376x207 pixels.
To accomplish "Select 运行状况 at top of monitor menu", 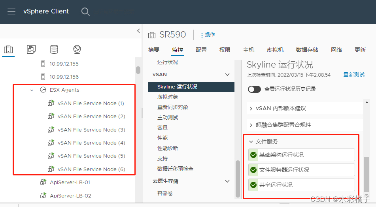I will click(x=168, y=62).
